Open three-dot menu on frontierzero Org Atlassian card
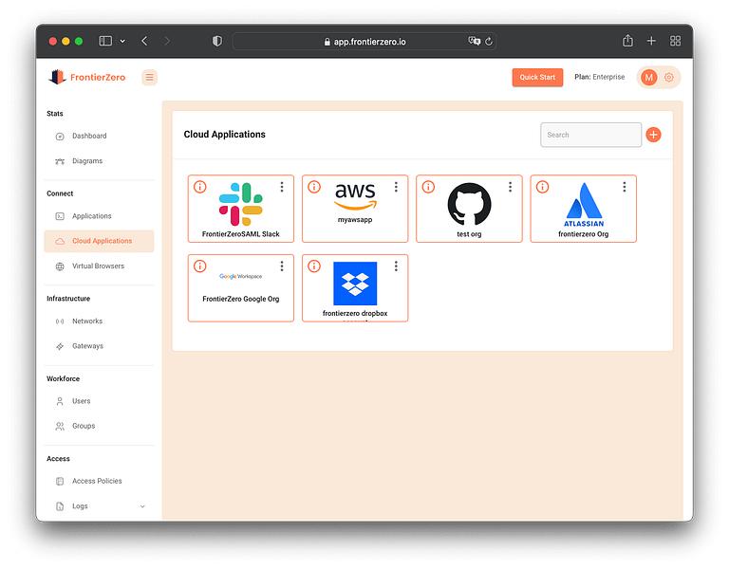Viewport: 729px width, 569px height. [x=625, y=187]
